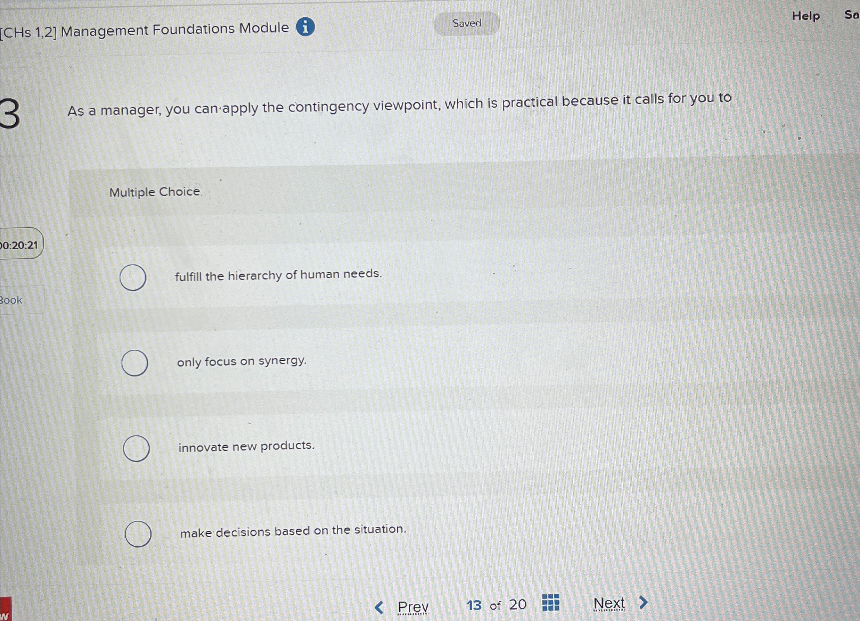Expand the question map via the grid icon

551,602
